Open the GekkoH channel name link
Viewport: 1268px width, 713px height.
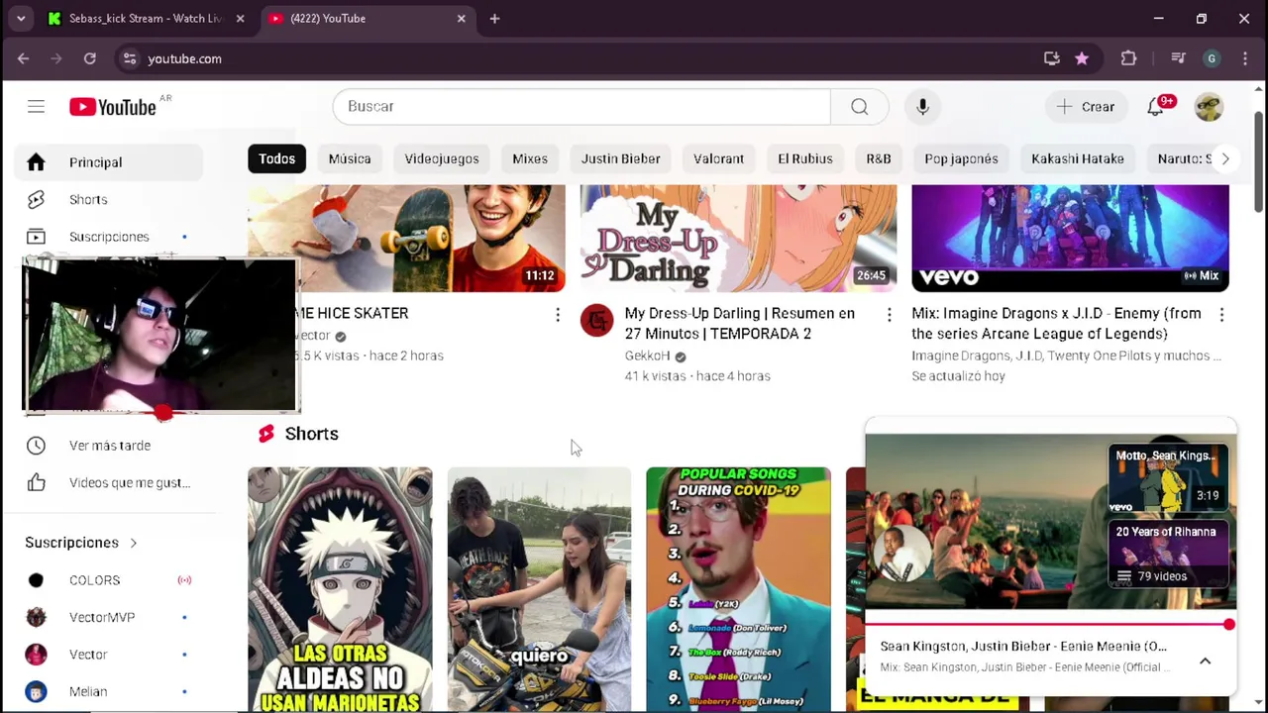648,356
